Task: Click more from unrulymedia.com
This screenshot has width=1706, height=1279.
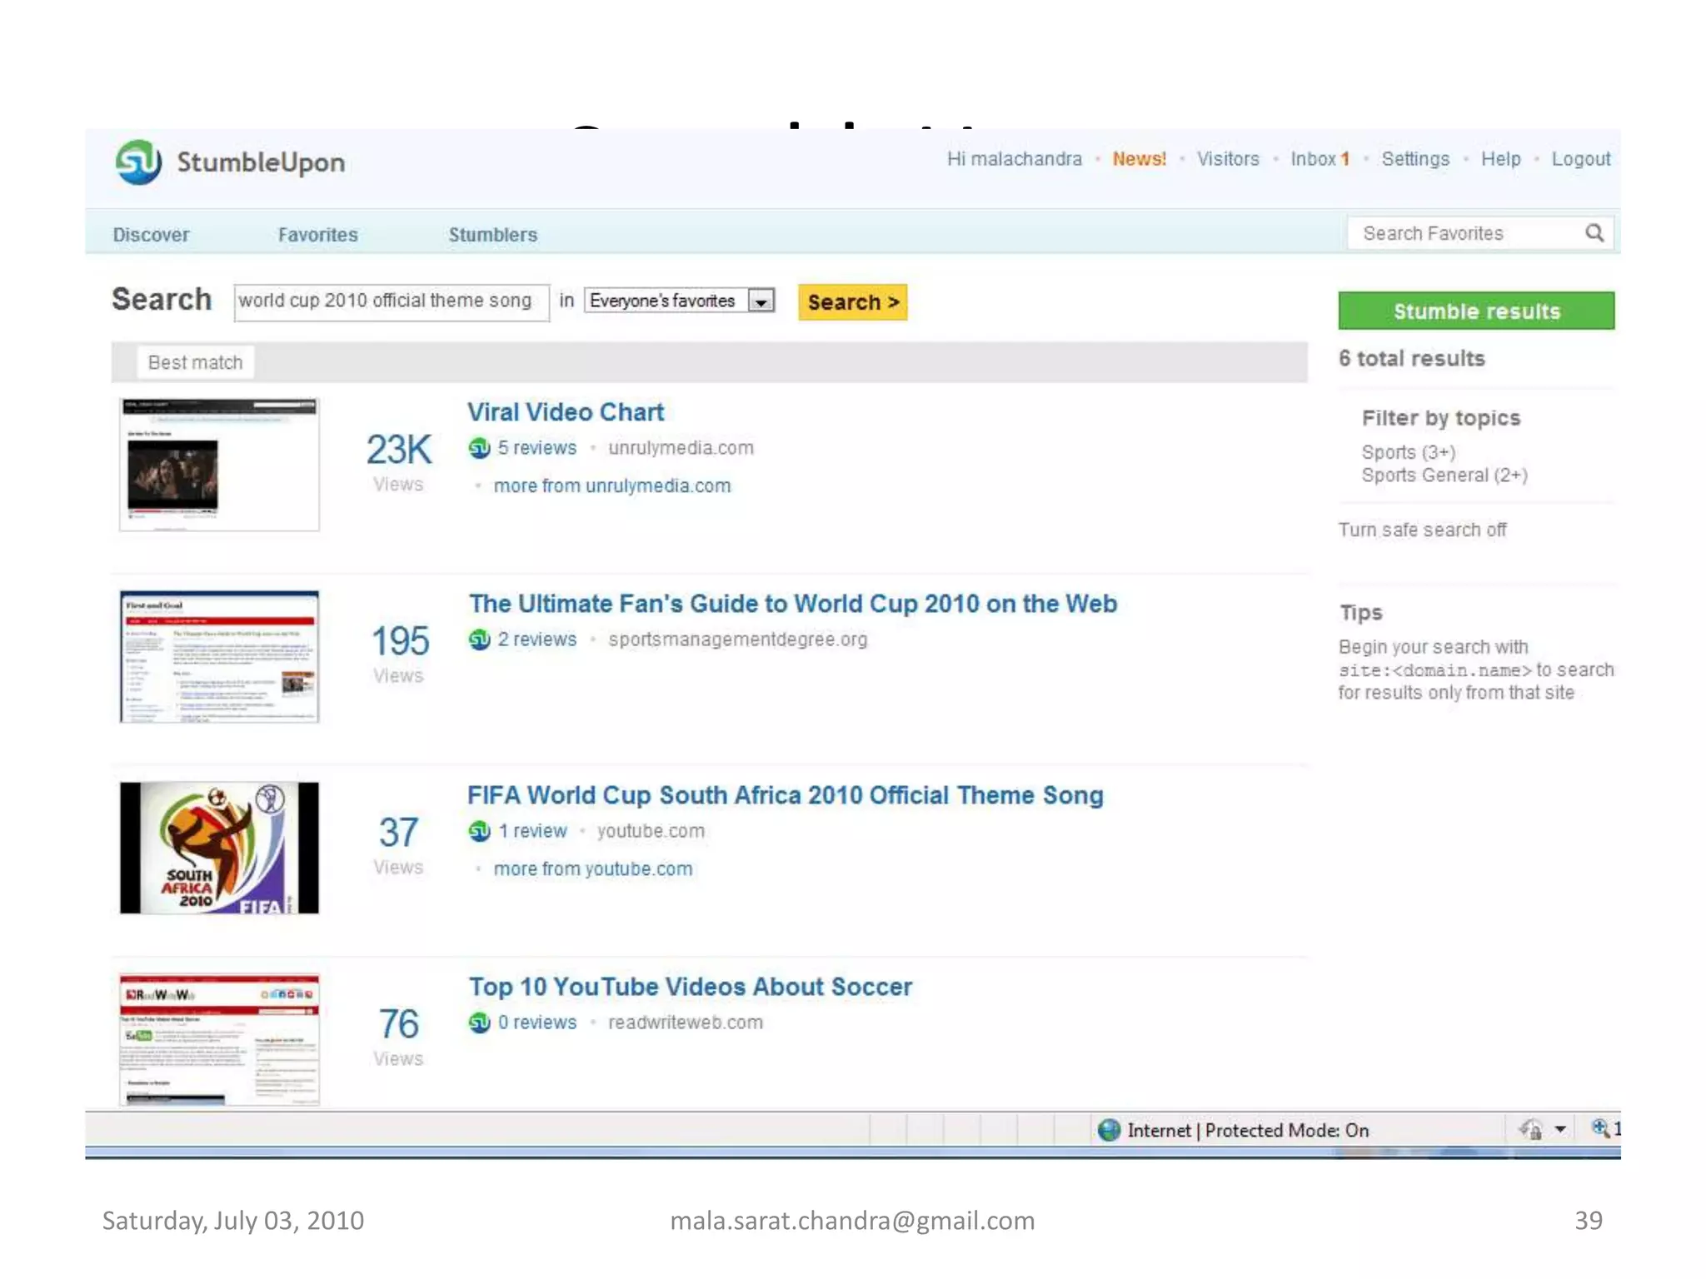Action: click(x=611, y=486)
